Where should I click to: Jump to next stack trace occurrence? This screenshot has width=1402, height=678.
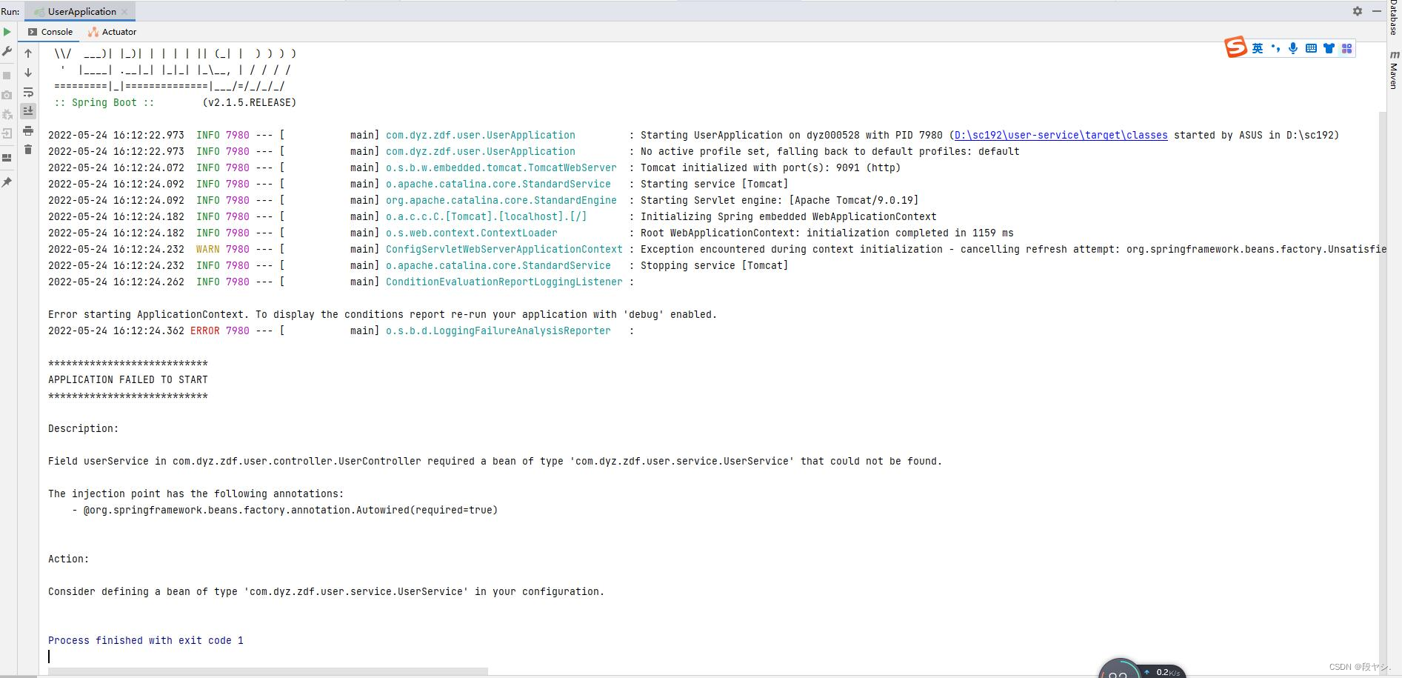click(x=28, y=73)
